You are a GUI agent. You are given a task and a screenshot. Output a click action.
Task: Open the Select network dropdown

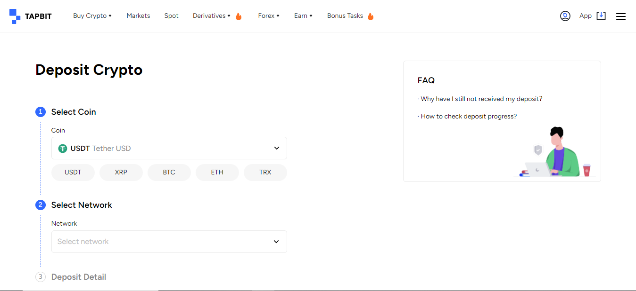click(169, 242)
